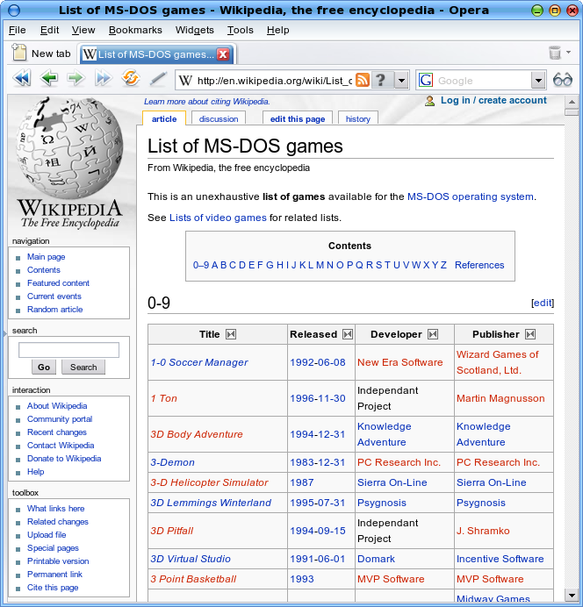583x607 pixels.
Task: Click the Opera logo in the title bar
Action: (x=14, y=10)
